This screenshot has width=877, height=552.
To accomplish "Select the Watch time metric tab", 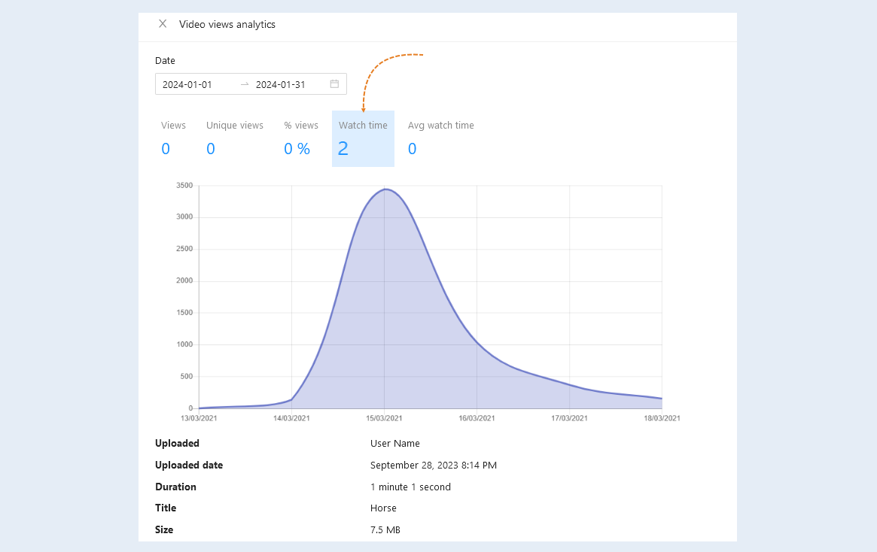I will pos(363,138).
